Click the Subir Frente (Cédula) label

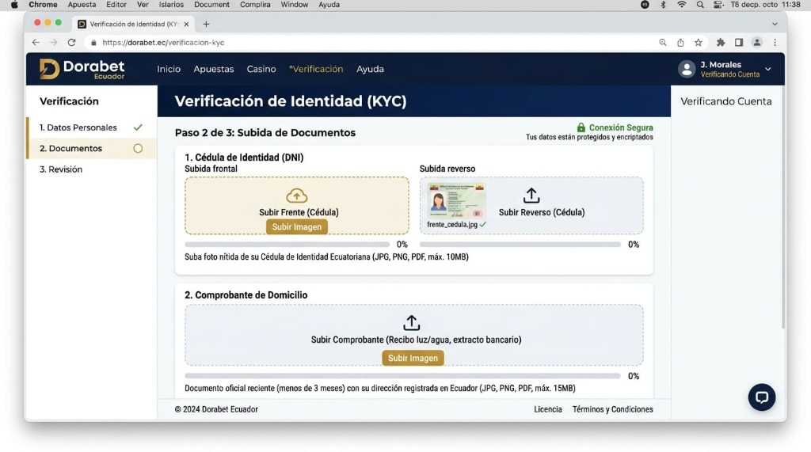point(299,212)
